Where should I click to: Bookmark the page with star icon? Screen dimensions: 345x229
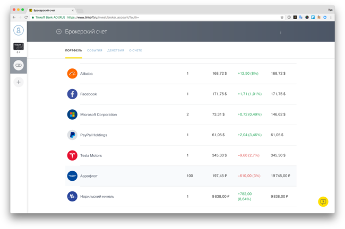(x=282, y=17)
